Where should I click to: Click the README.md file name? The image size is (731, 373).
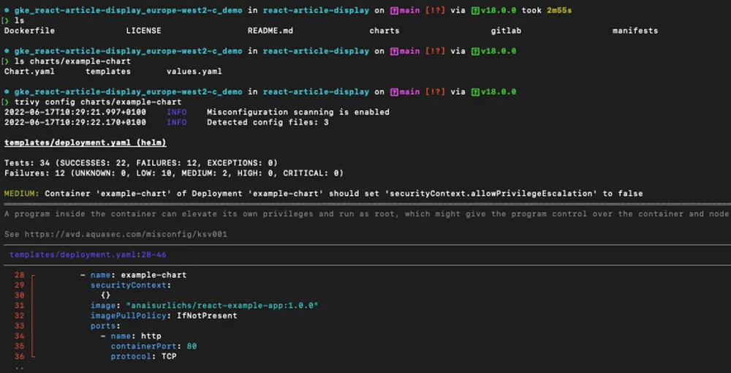270,31
